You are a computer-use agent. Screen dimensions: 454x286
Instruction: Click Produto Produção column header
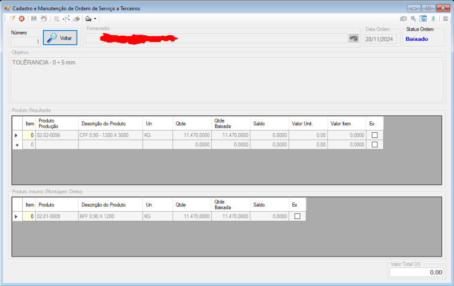pyautogui.click(x=57, y=123)
